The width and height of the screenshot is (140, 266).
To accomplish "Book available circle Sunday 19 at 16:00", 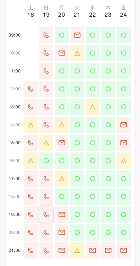I will point(46,161).
